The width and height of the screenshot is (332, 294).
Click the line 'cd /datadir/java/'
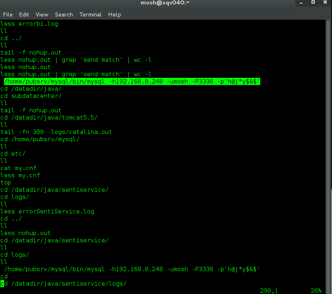(31, 89)
